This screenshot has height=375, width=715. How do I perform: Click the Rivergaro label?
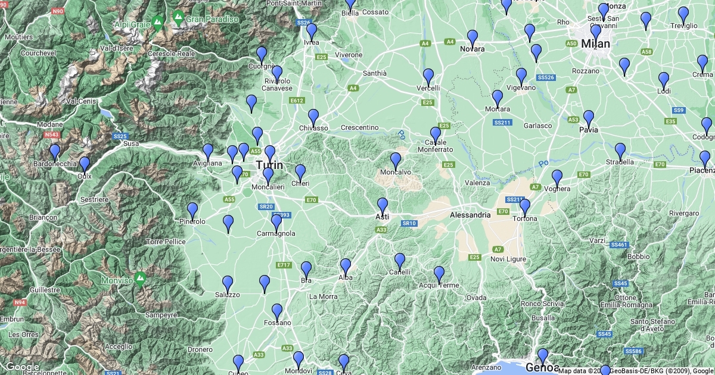coord(683,213)
